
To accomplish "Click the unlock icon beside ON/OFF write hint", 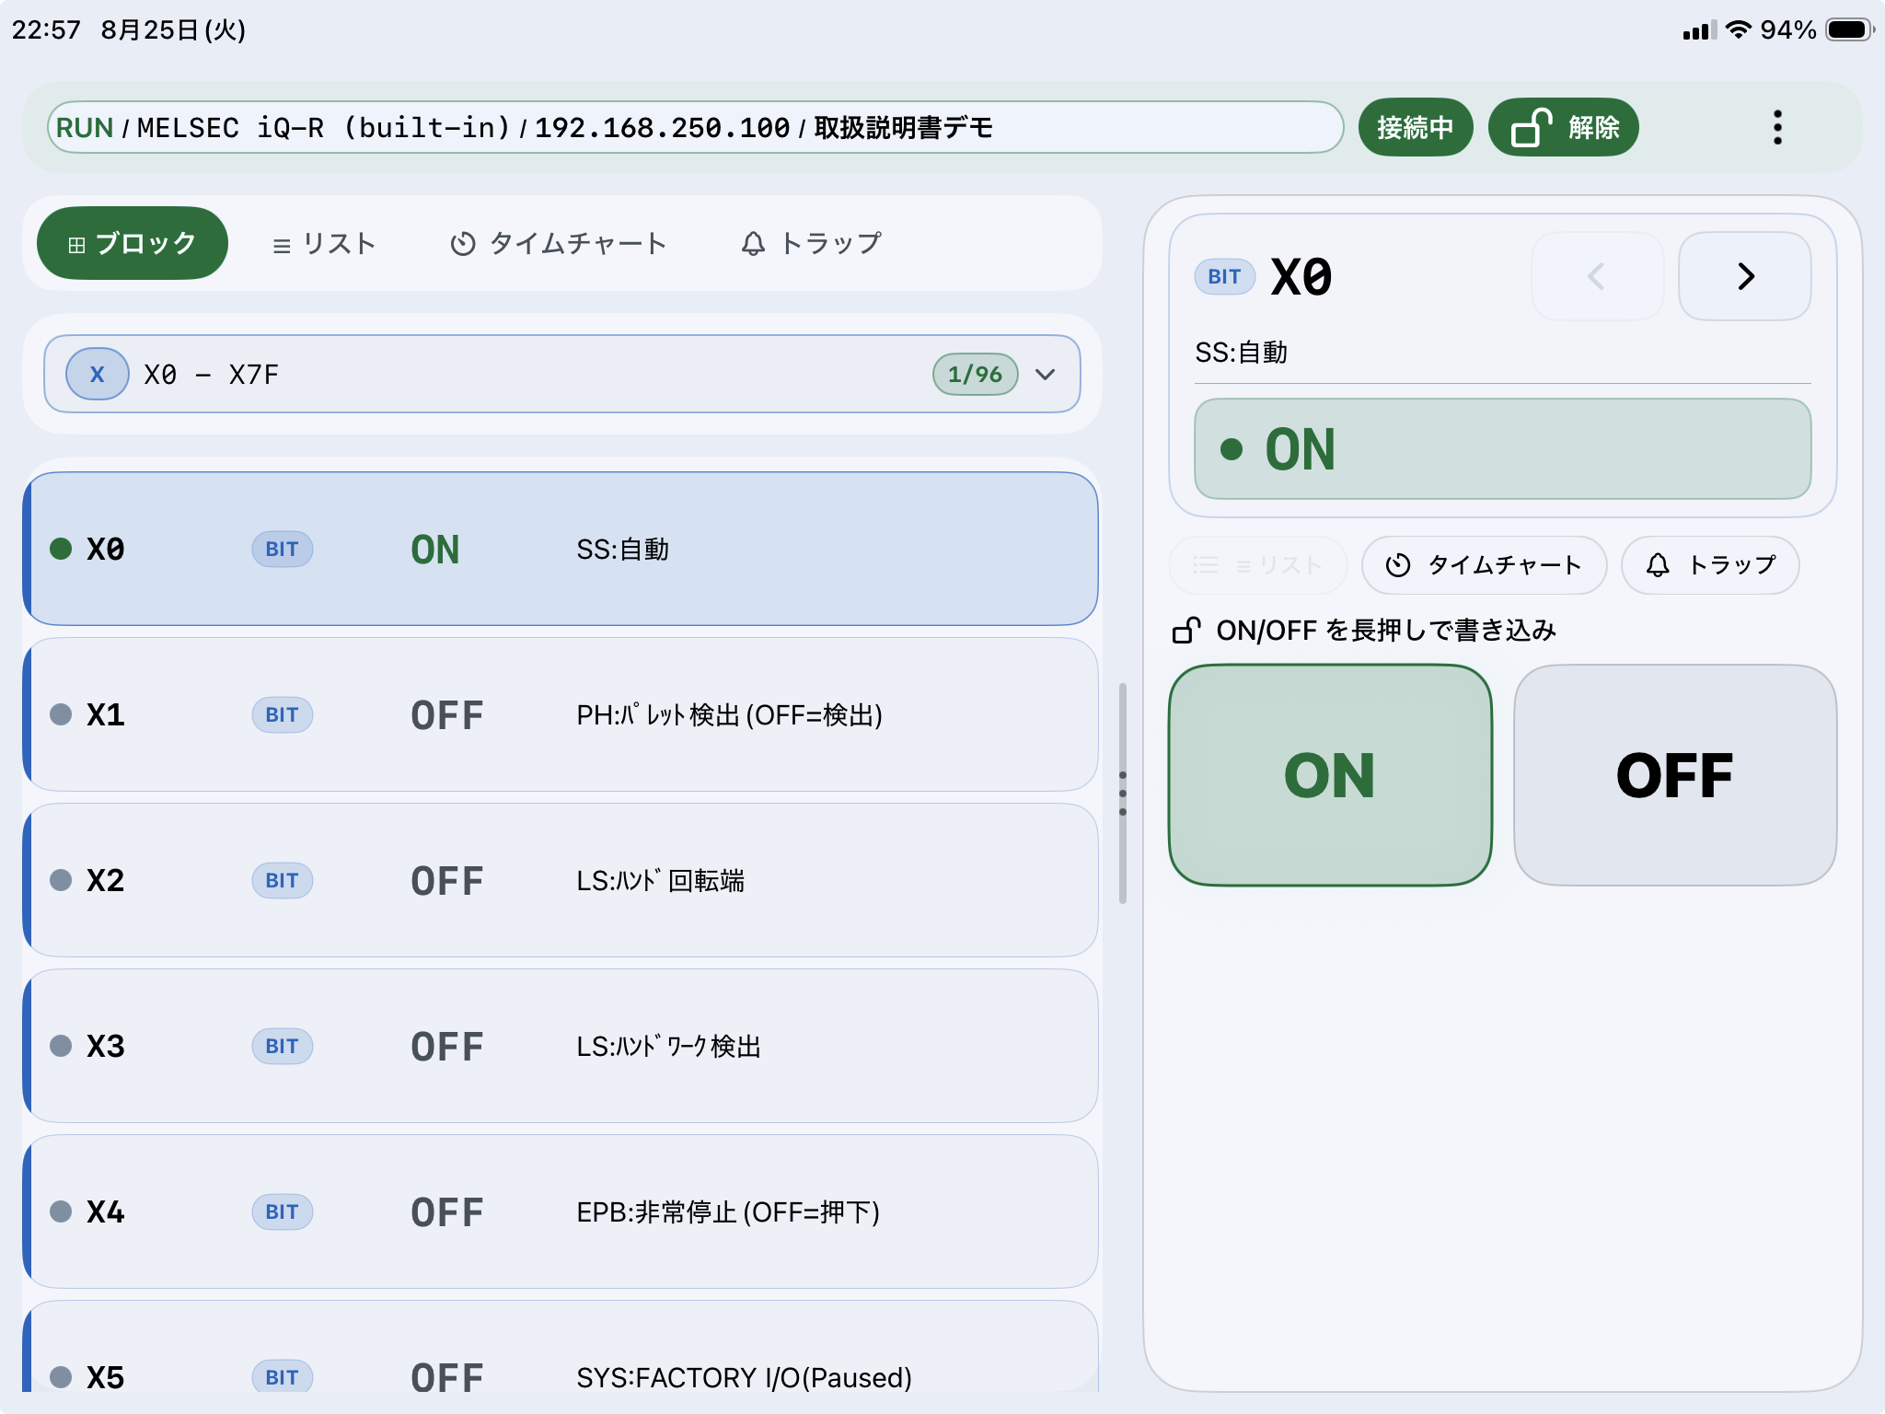I will tap(1186, 630).
